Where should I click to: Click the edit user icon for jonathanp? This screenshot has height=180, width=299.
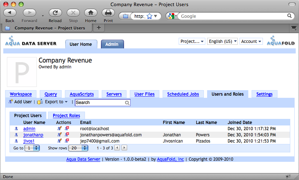pyautogui.click(x=59, y=135)
